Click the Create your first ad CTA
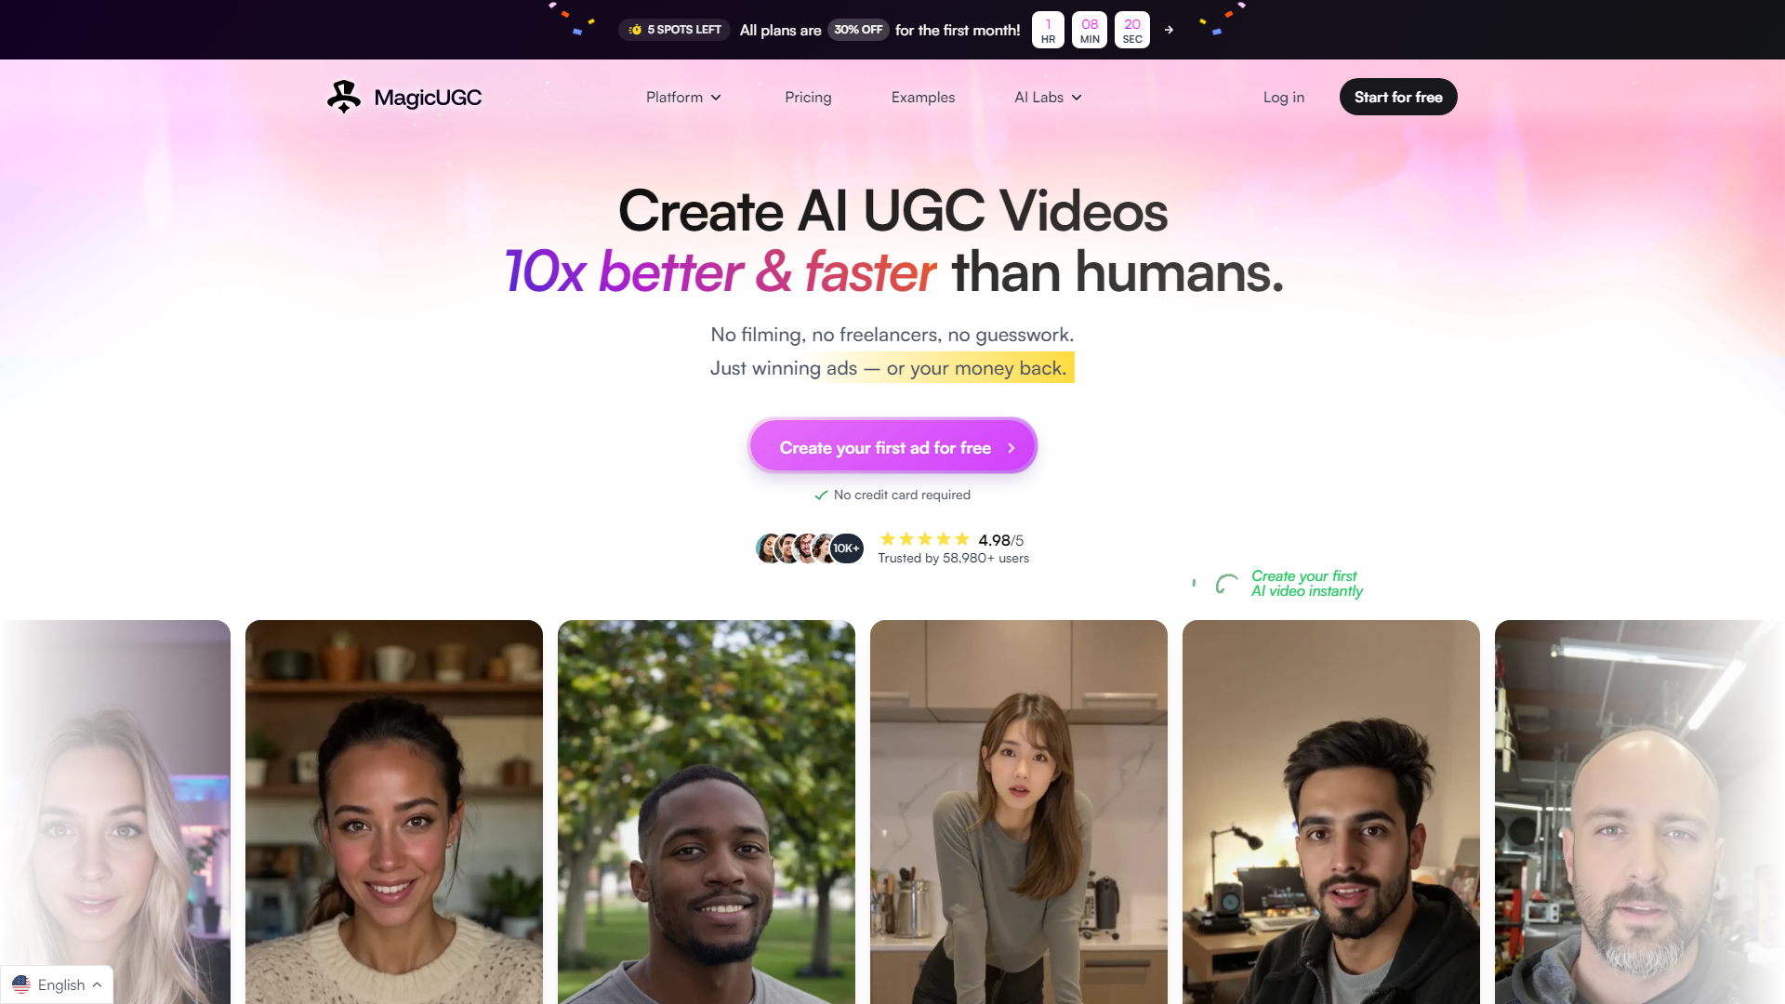 point(892,446)
